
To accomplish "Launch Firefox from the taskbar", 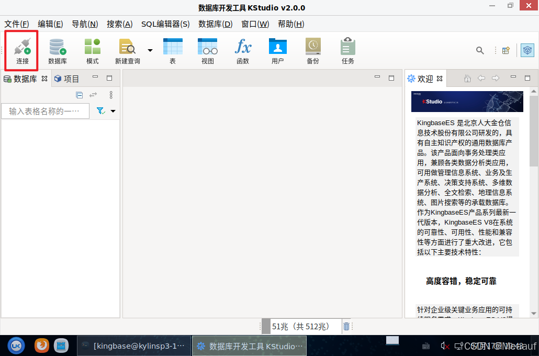I will (41, 346).
